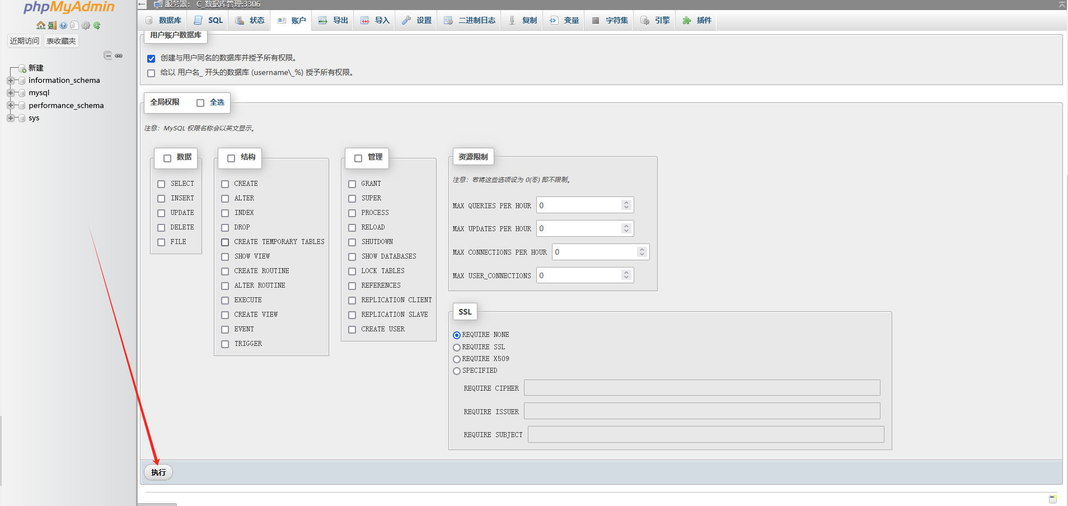
Task: Expand the information_schema tree node
Action: [10, 81]
